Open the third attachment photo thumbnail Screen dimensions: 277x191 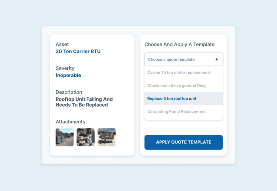(107, 137)
